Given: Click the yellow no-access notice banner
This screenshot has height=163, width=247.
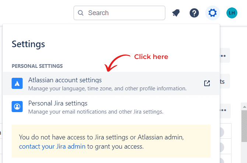Looking at the screenshot, I should tap(111, 141).
